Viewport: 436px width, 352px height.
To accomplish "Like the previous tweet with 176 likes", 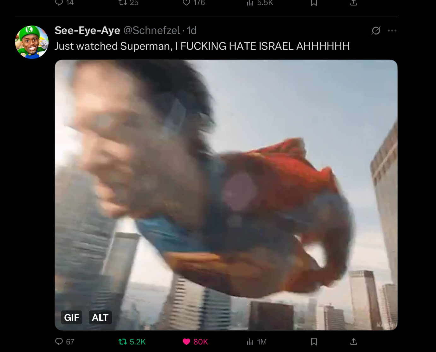I will coord(194,3).
